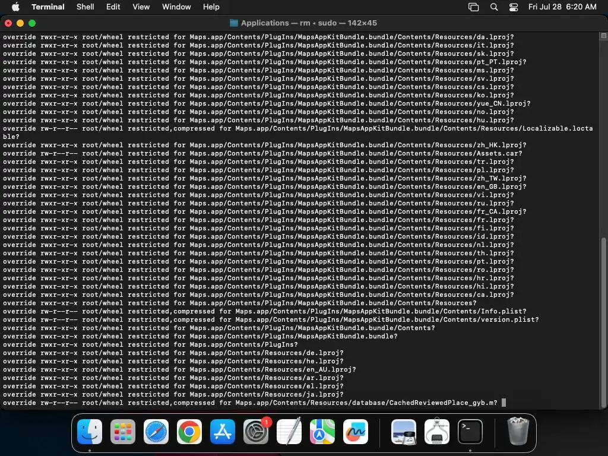Viewport: 608px width, 456px height.
Task: Click the line ending 'Resources/ca.lproj?'
Action: (258, 294)
